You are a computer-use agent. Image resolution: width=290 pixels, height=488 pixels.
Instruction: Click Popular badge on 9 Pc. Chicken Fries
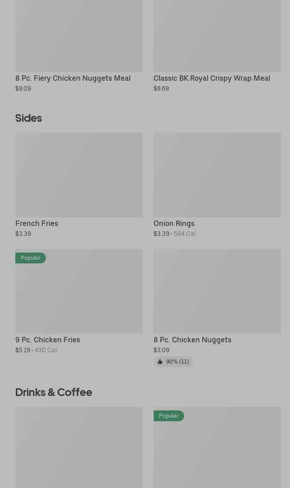point(31,258)
